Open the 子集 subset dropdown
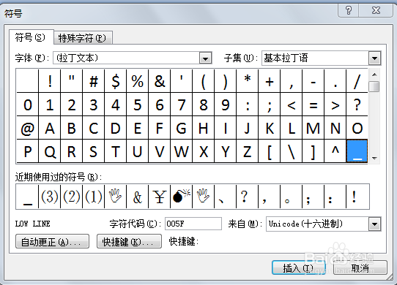 tap(375, 58)
